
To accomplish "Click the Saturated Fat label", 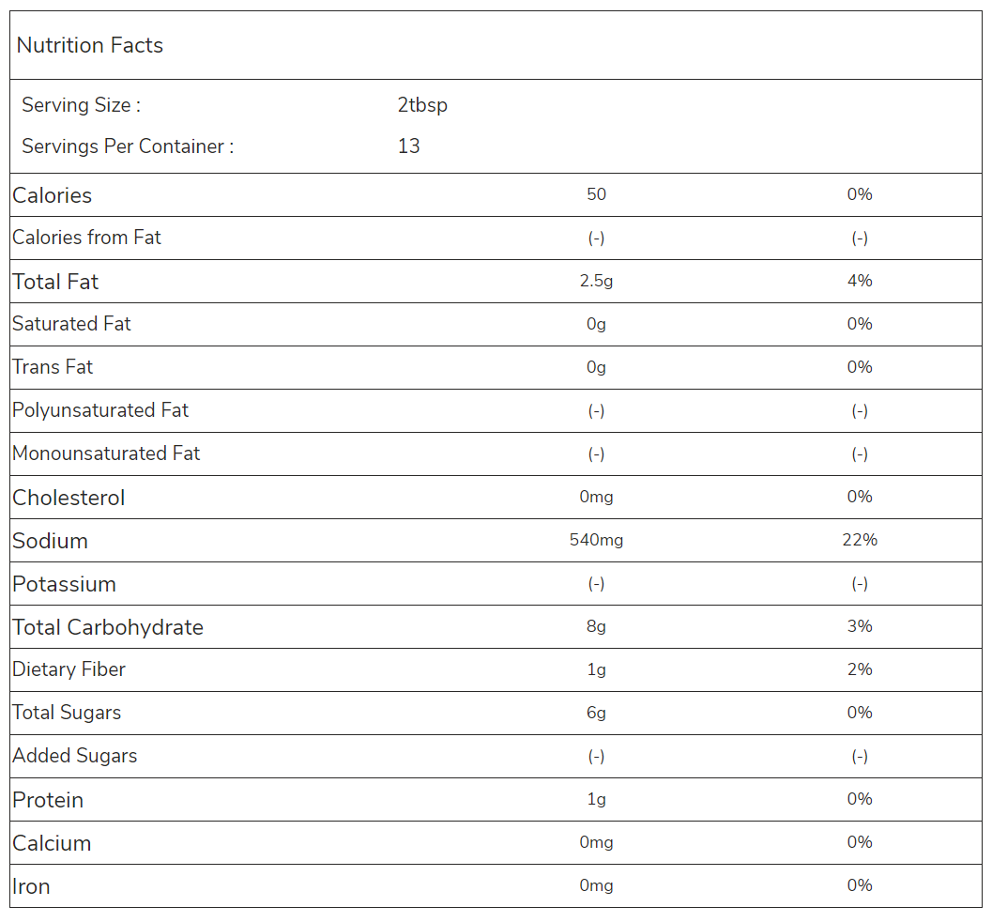I will (x=71, y=324).
